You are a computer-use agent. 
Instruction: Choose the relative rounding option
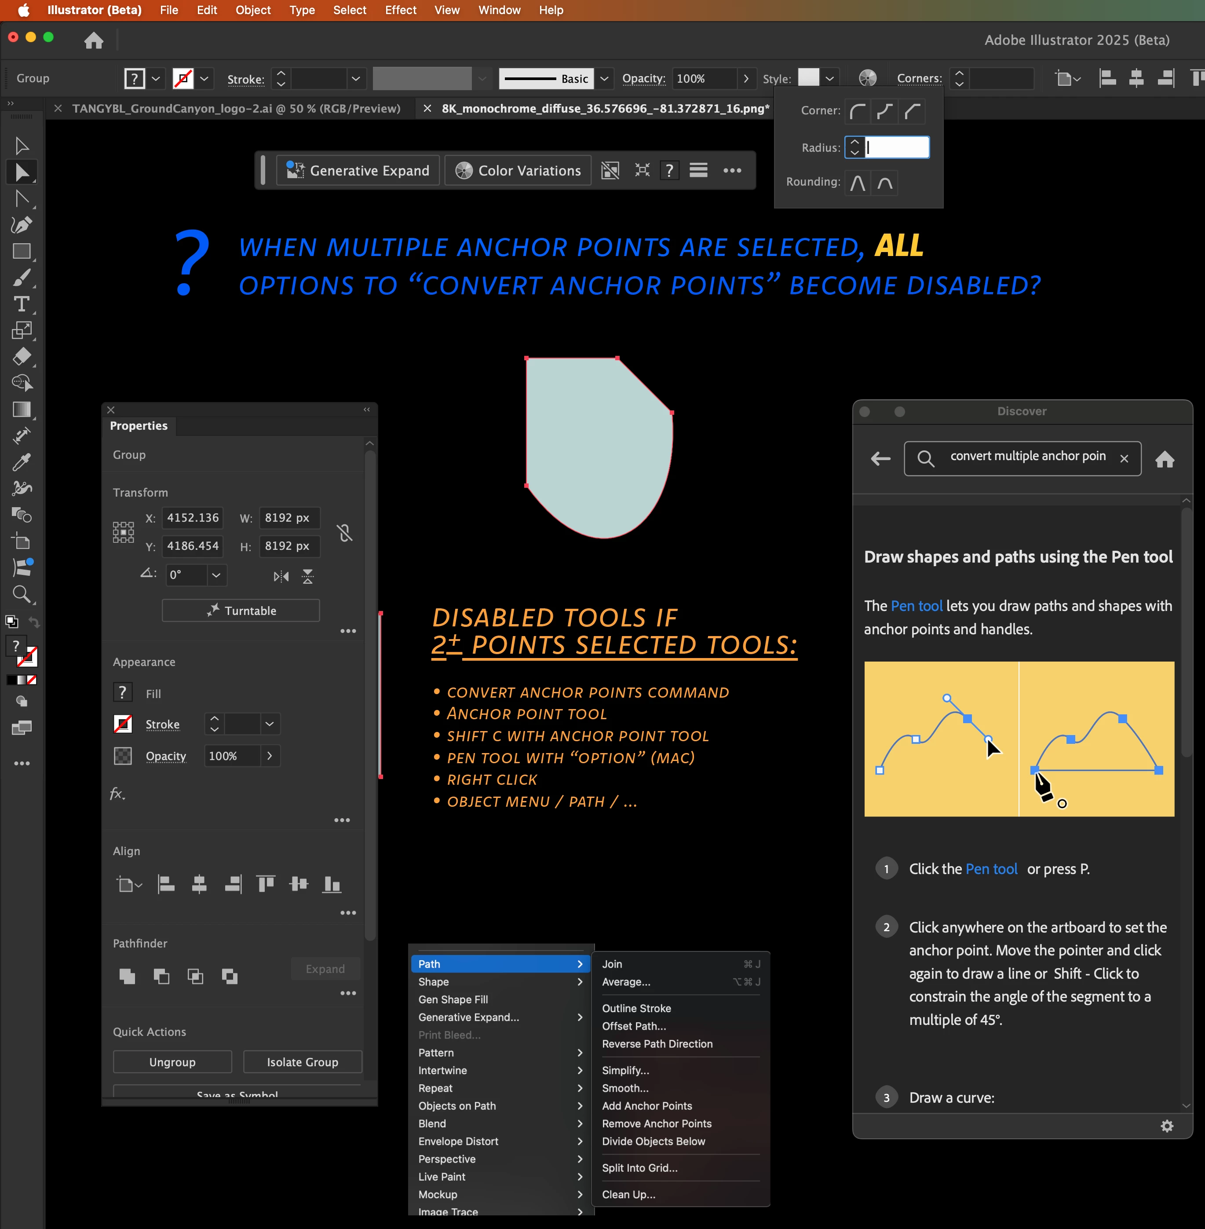(x=858, y=183)
